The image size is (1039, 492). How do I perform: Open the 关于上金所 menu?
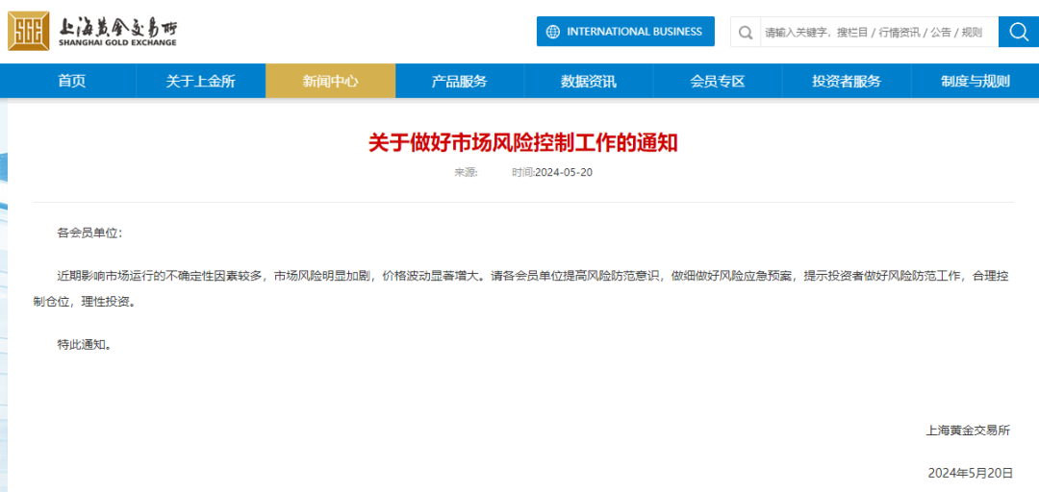[200, 81]
